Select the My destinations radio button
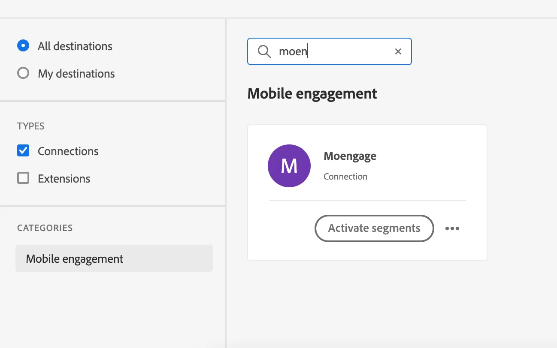 (23, 73)
